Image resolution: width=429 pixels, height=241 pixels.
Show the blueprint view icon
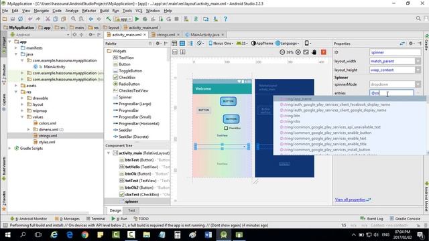click(182, 44)
